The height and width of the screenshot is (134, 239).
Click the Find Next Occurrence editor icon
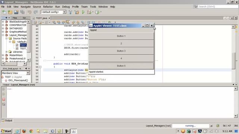point(63,22)
